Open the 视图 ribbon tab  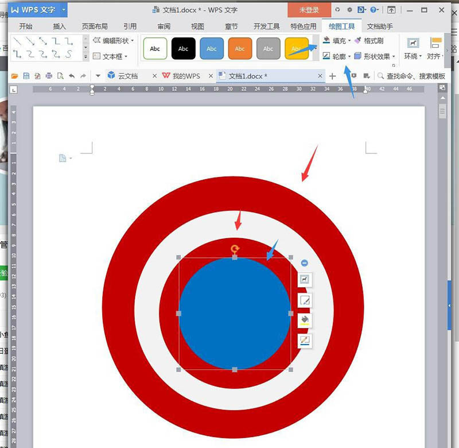[197, 26]
